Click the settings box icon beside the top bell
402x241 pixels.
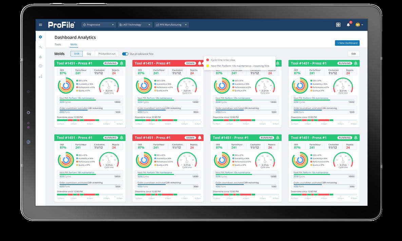338,25
